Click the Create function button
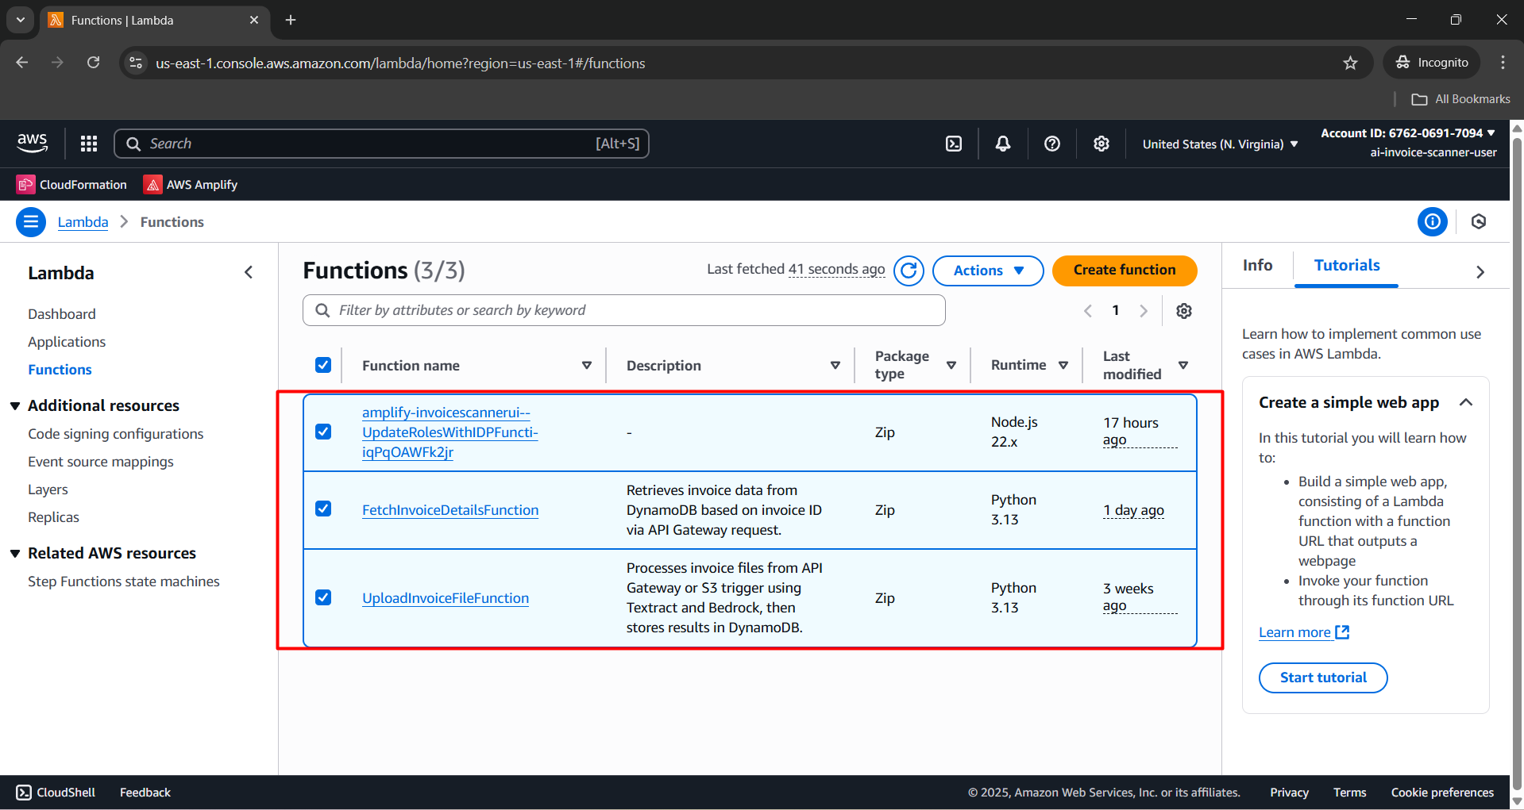This screenshot has width=1524, height=810. point(1124,271)
